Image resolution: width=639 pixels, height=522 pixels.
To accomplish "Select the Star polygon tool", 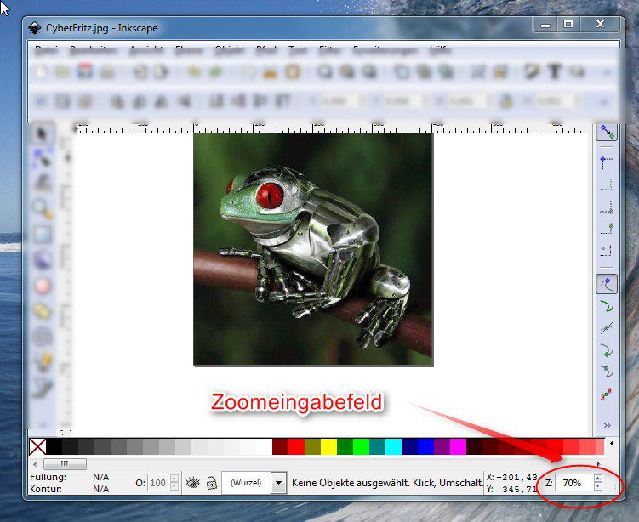I will point(43,311).
